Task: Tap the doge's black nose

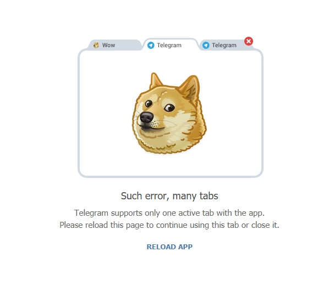Action: (x=146, y=117)
